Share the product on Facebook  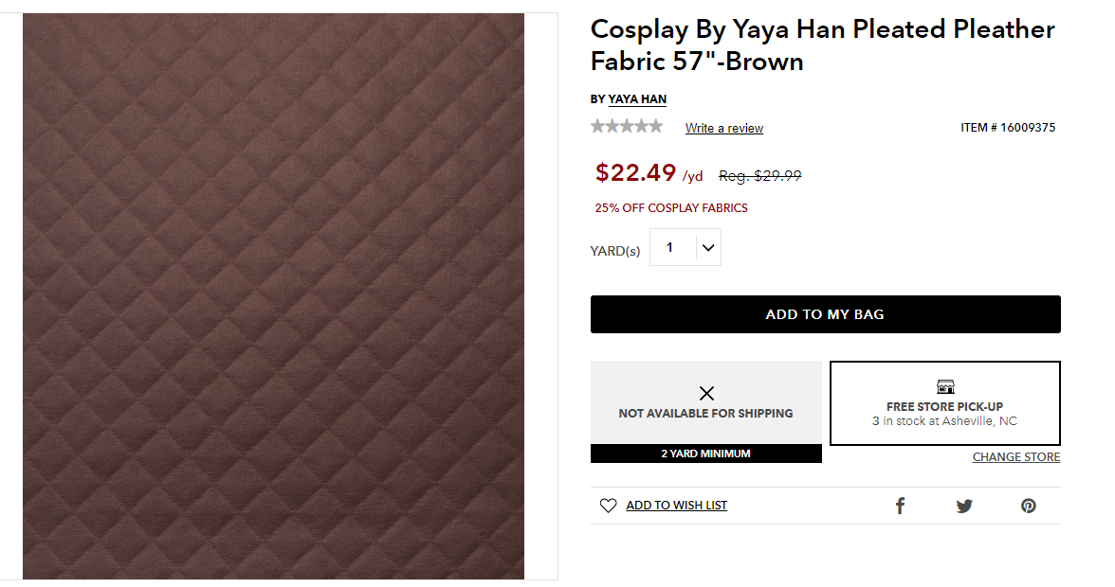pyautogui.click(x=900, y=506)
